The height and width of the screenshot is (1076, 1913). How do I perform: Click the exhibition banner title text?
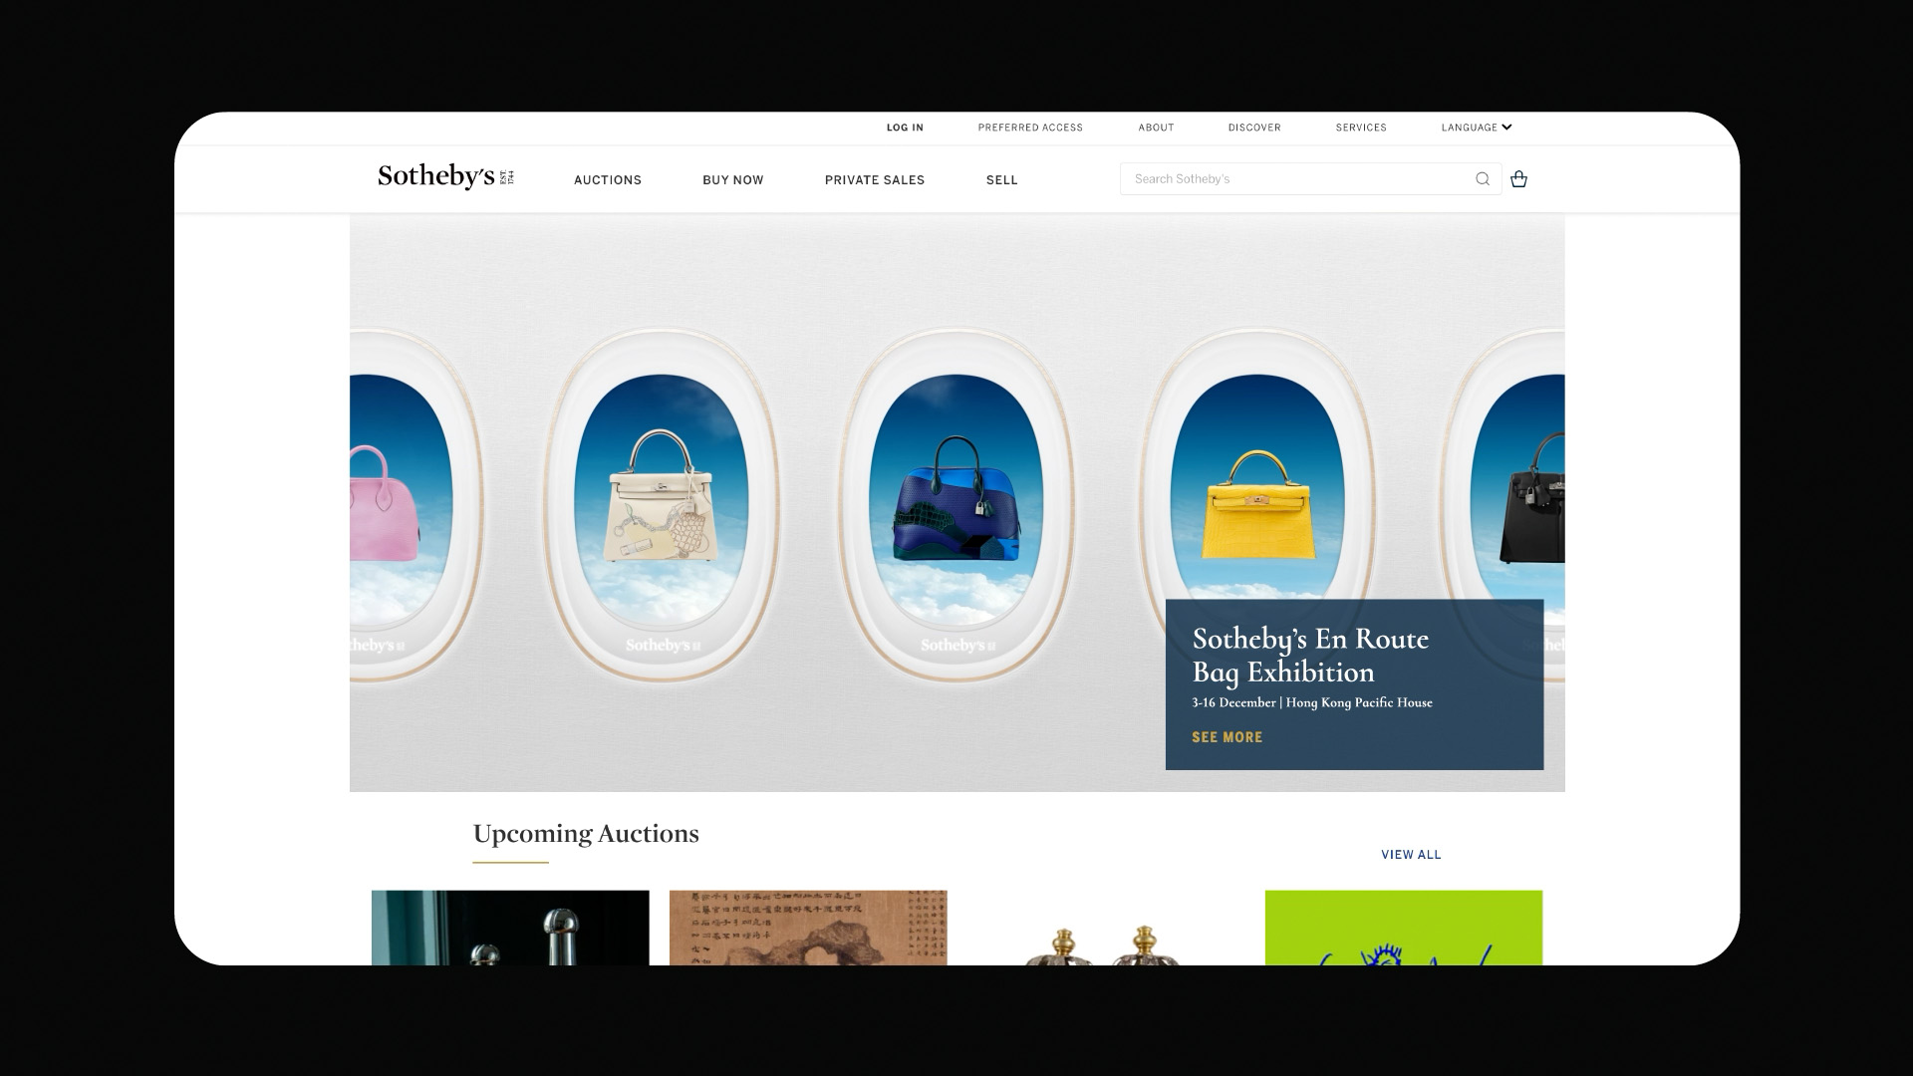[x=1310, y=656]
